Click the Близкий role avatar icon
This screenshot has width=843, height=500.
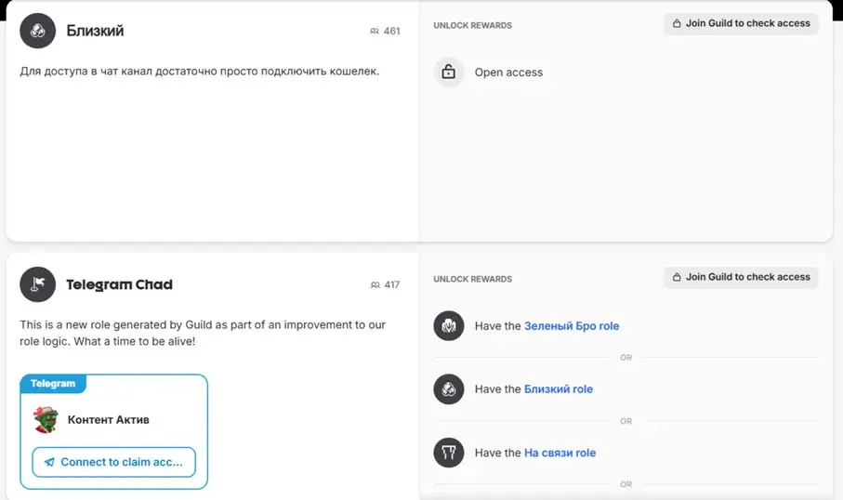[x=37, y=31]
